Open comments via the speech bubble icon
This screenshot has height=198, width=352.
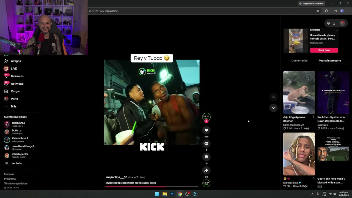[x=206, y=144]
